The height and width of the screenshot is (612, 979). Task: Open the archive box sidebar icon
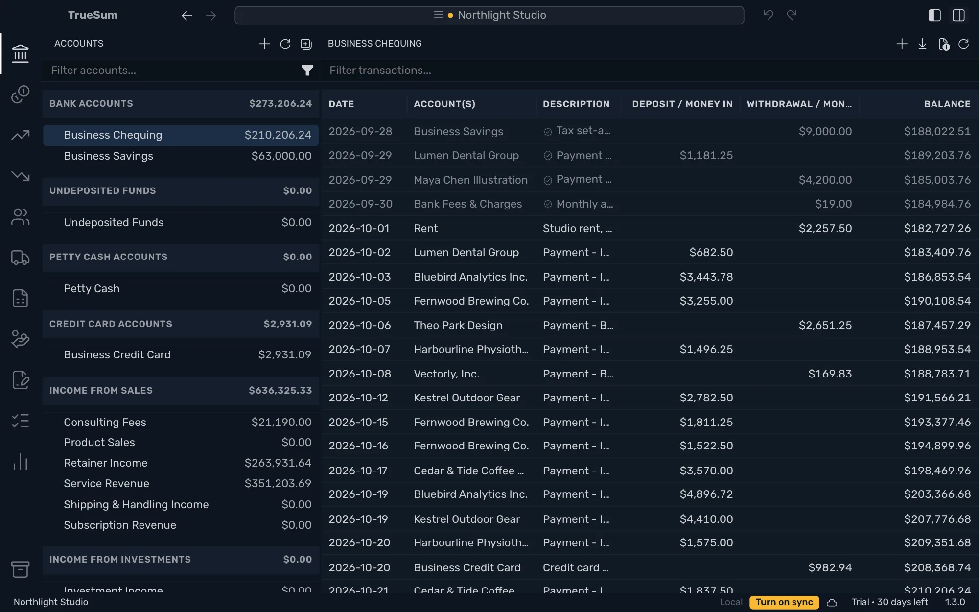(x=20, y=569)
